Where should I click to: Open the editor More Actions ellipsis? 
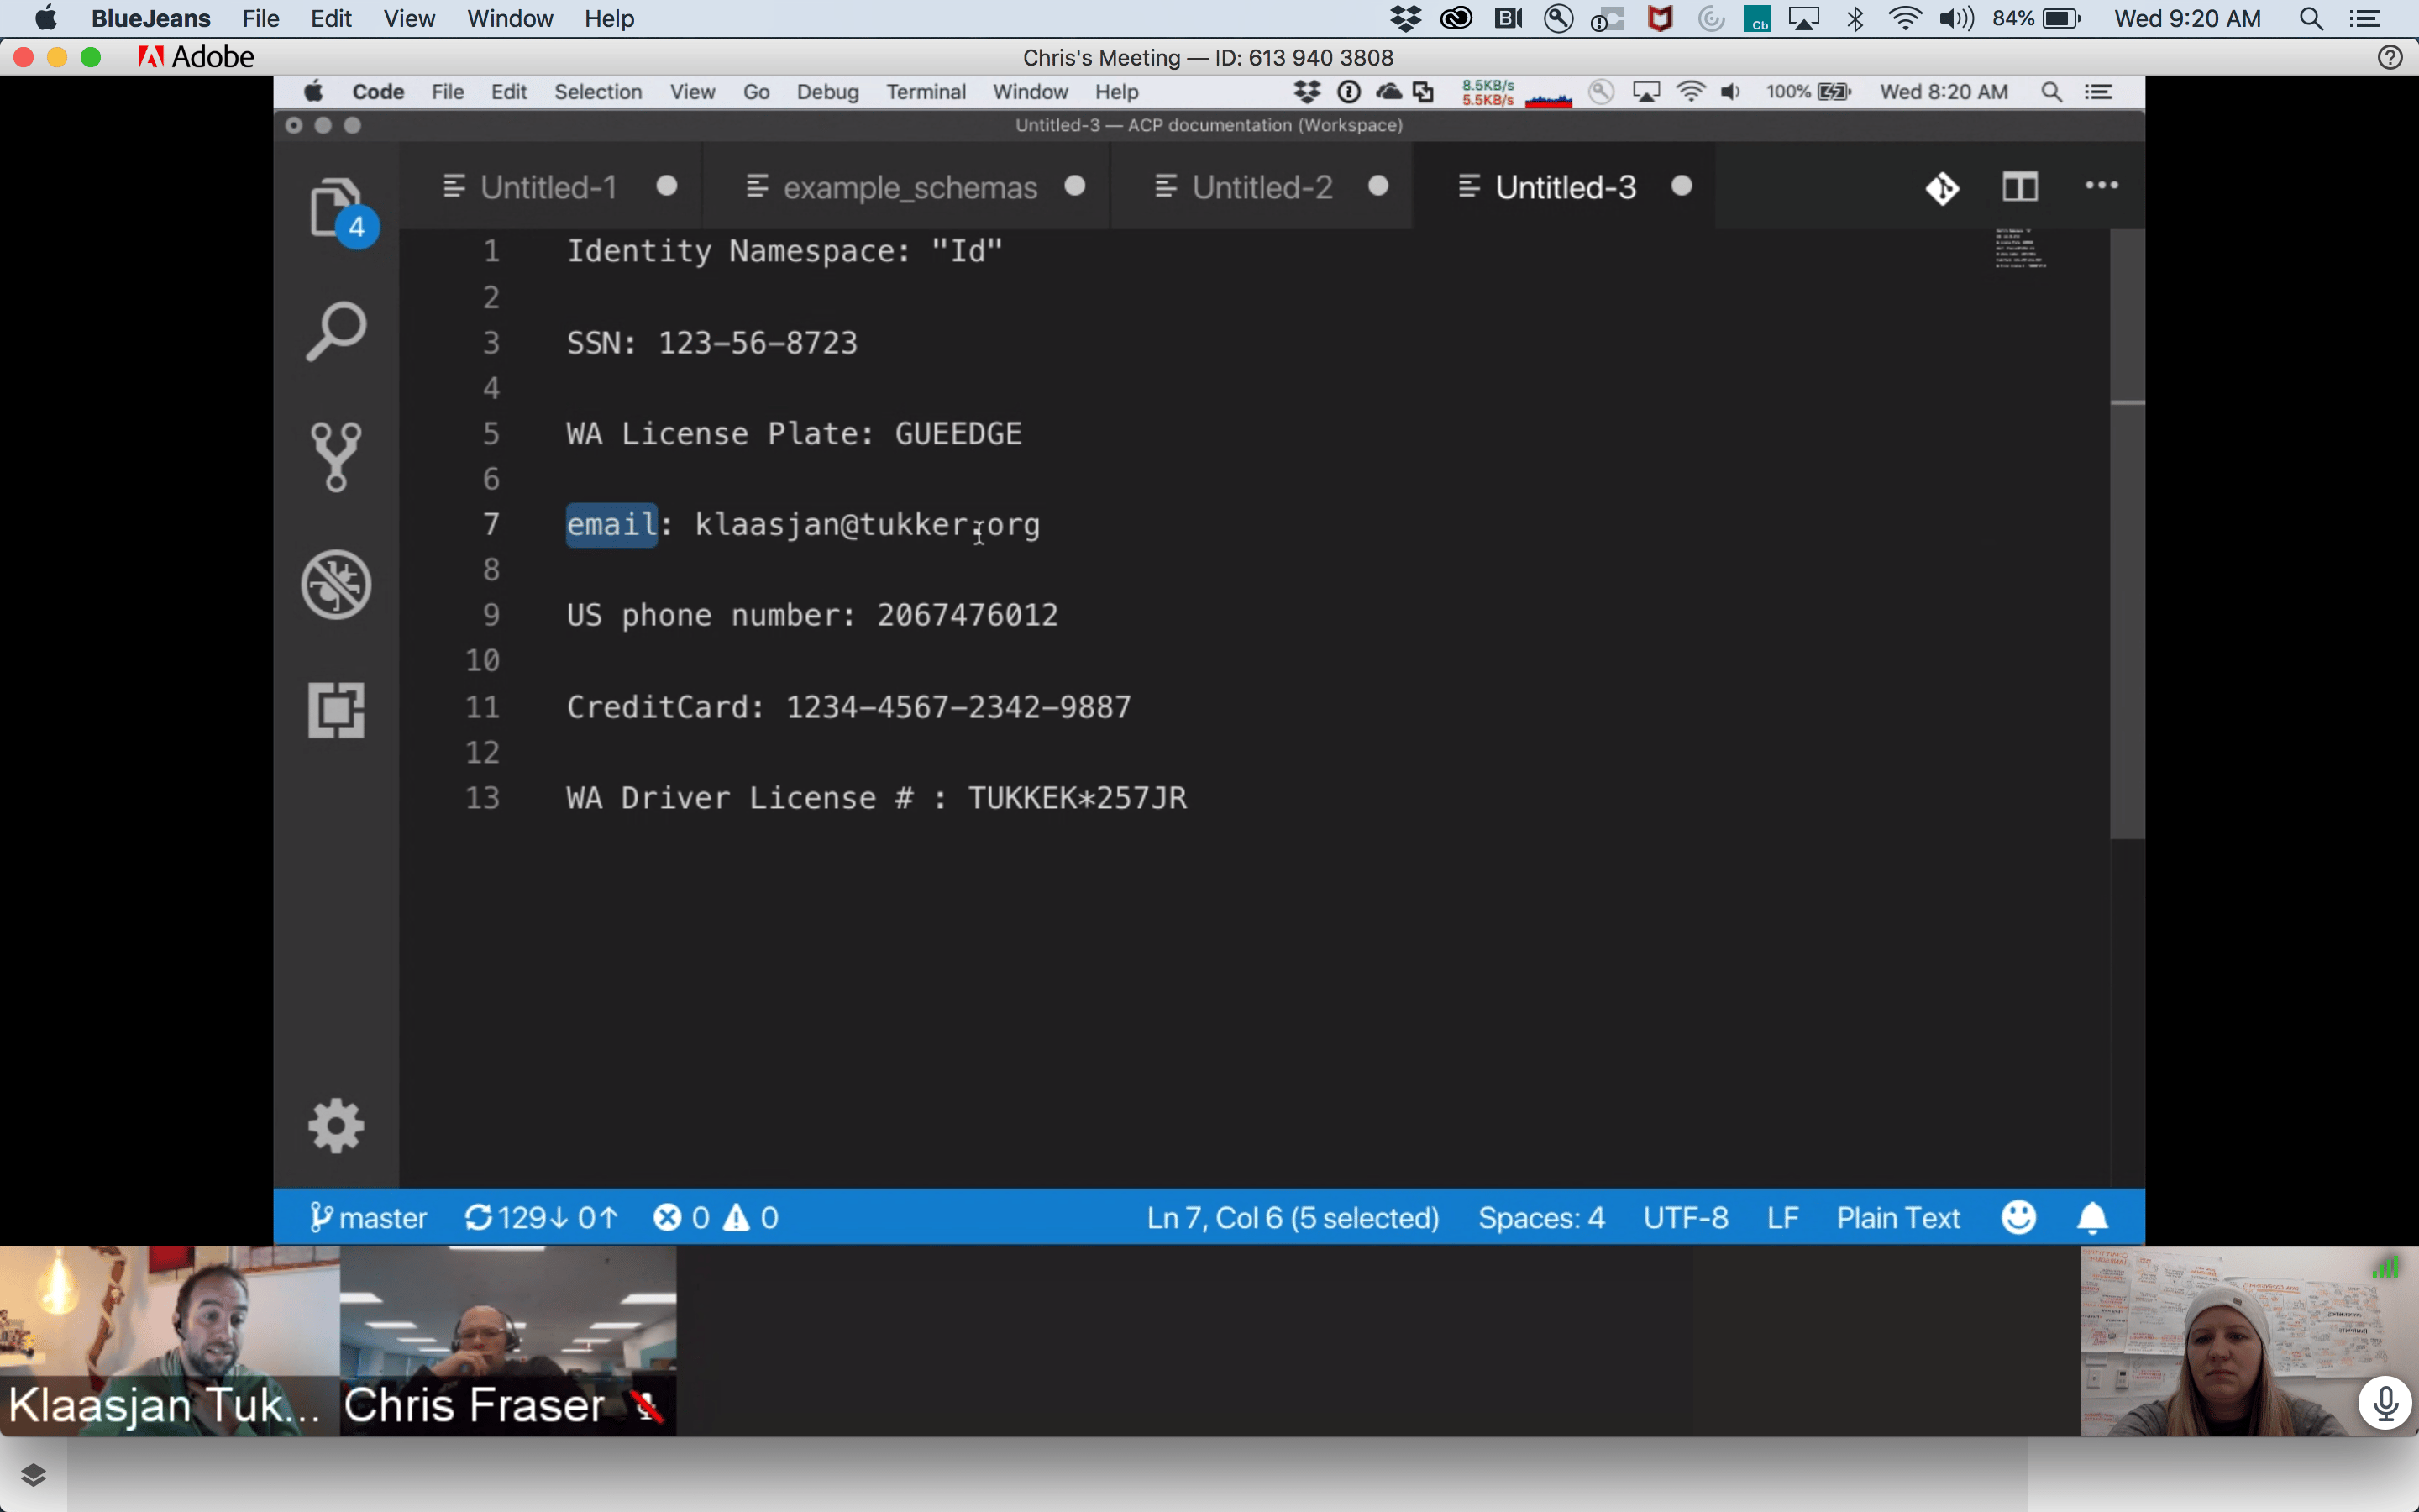click(2102, 186)
